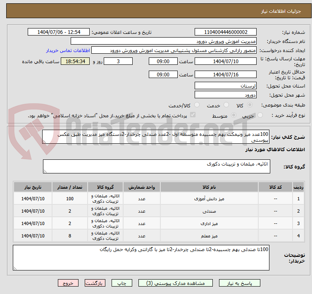The height and width of the screenshot is (294, 312).
Task: Select the جزیی purchase type radio
Action: pos(260,116)
